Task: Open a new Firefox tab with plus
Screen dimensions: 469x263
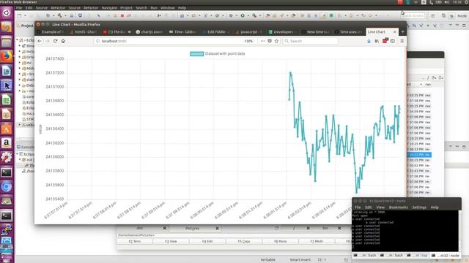Action: click(402, 31)
